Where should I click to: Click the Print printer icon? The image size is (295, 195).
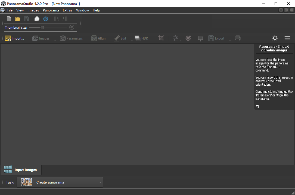(238, 38)
